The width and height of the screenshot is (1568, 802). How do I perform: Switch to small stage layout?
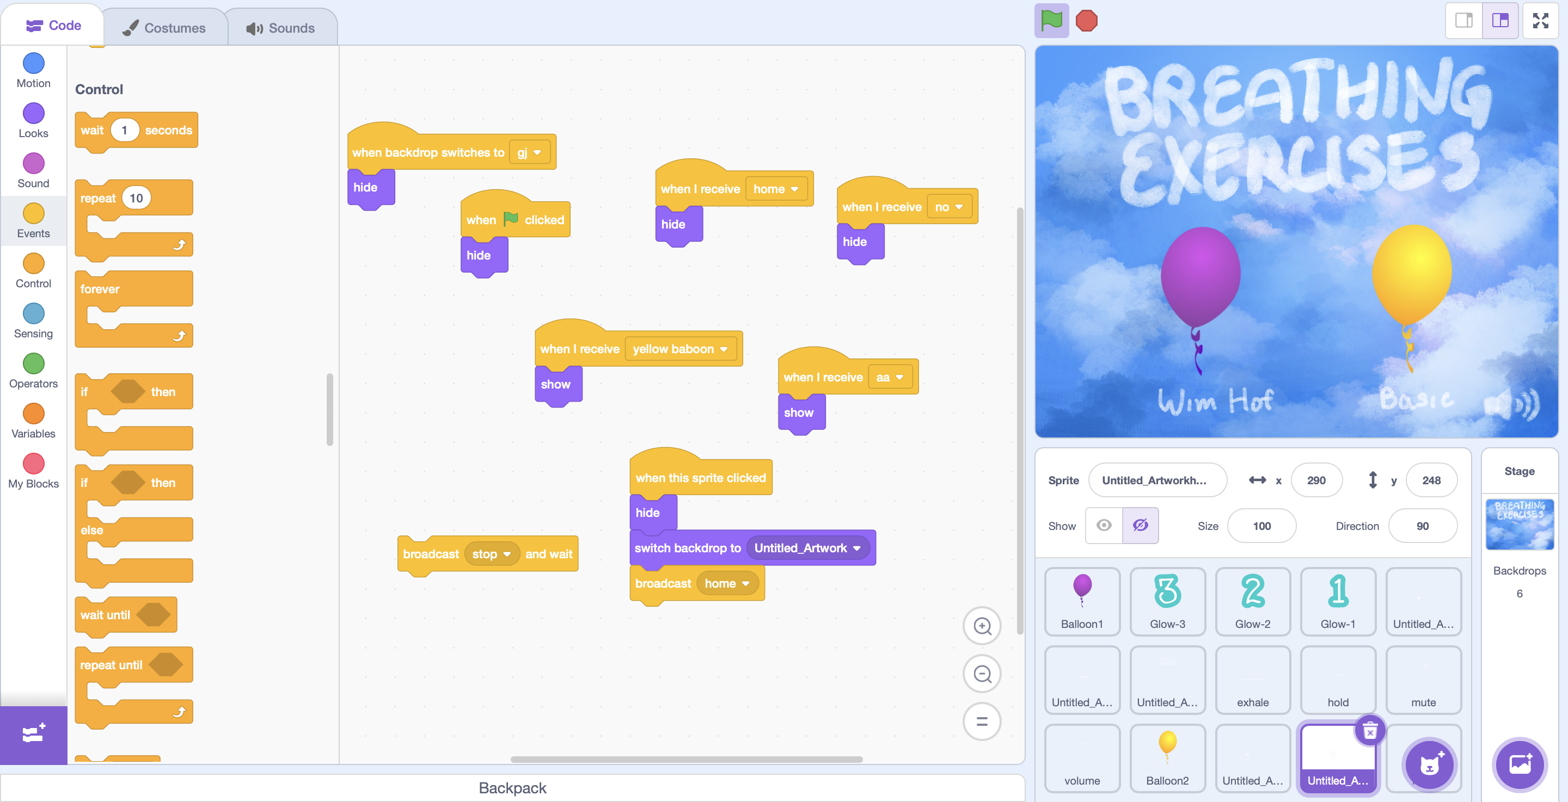(1464, 21)
